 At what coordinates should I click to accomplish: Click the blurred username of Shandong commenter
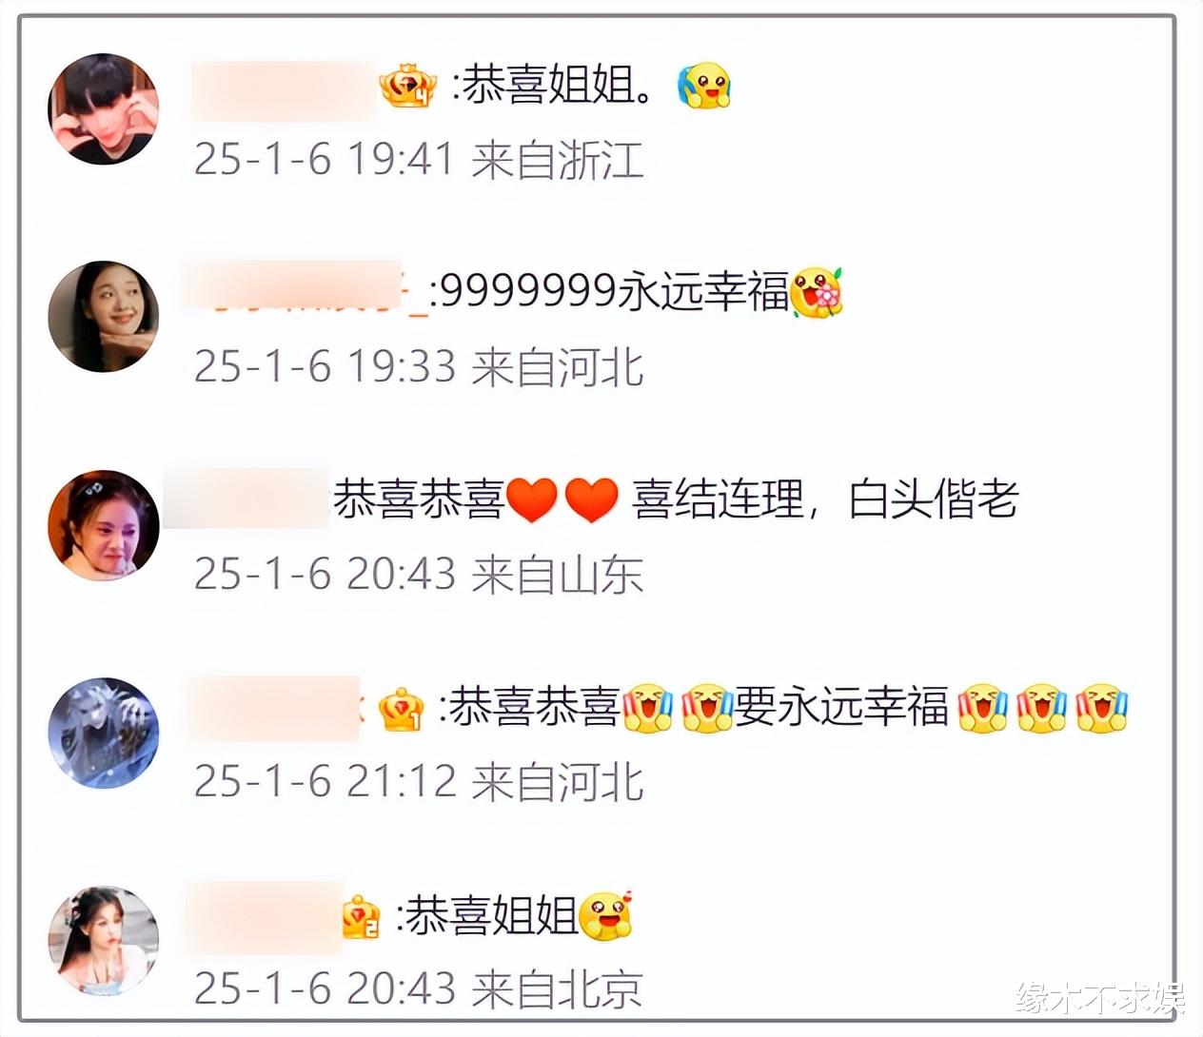click(x=246, y=499)
